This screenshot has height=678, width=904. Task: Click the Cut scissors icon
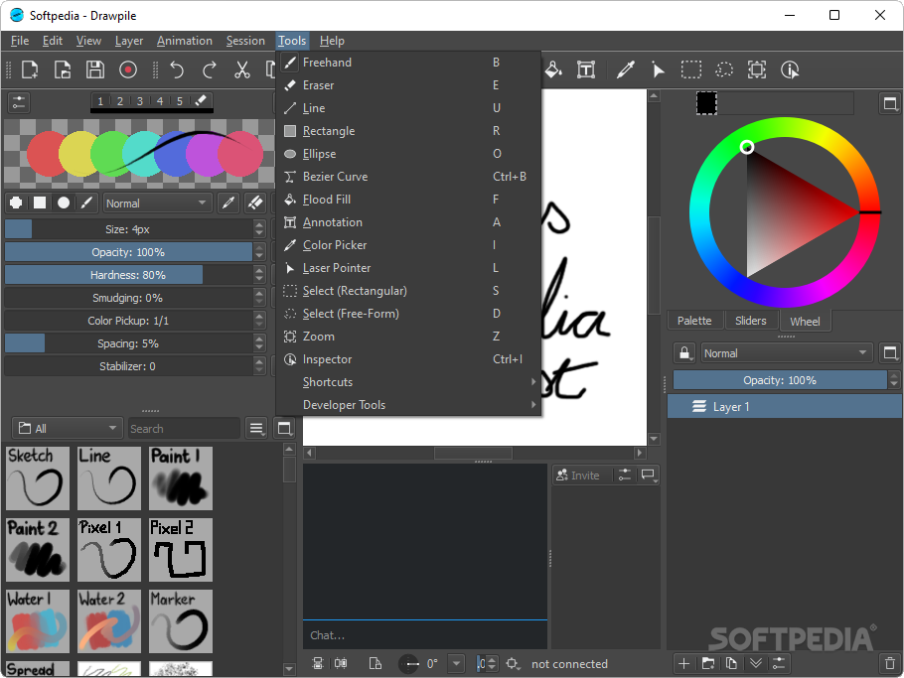(x=242, y=69)
